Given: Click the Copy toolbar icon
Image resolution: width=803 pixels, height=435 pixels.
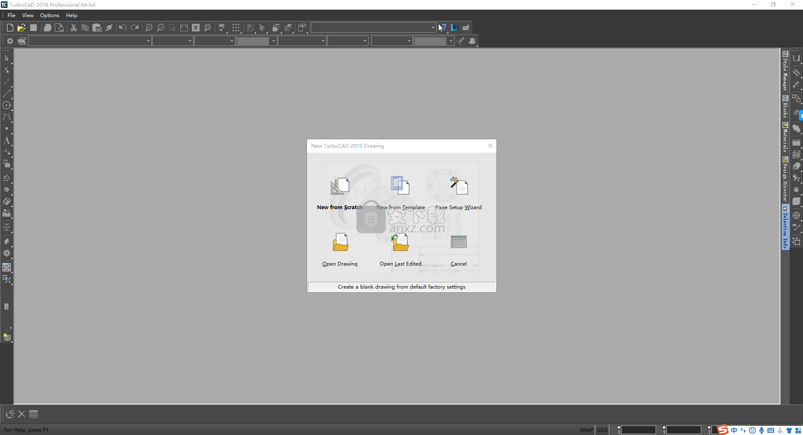Looking at the screenshot, I should pos(85,28).
